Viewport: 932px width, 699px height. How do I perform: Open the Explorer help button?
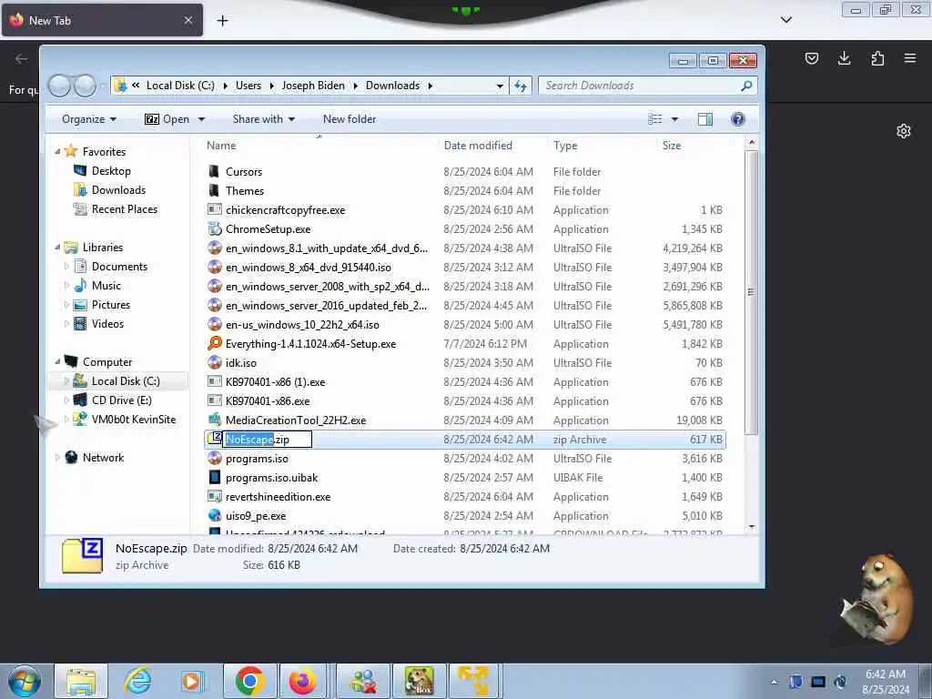tap(737, 119)
